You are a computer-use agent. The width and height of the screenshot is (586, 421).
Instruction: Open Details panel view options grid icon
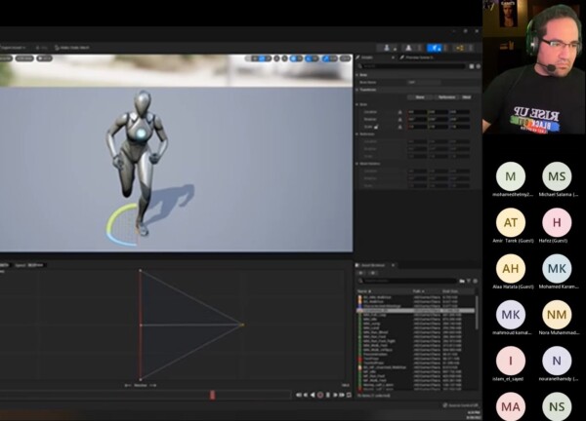pos(471,66)
